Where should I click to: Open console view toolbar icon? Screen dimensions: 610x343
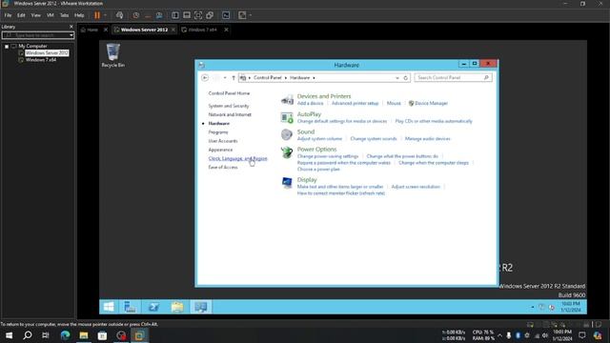[x=226, y=15]
